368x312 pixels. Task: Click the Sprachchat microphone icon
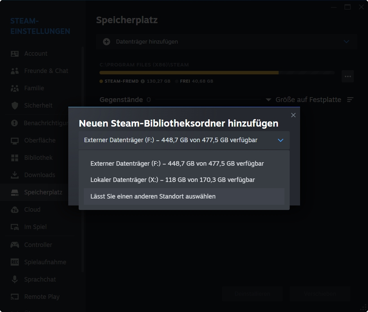click(x=15, y=279)
